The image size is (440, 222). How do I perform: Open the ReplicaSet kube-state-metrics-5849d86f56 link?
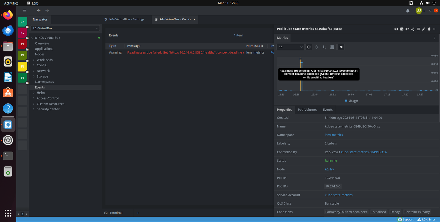tap(364, 152)
